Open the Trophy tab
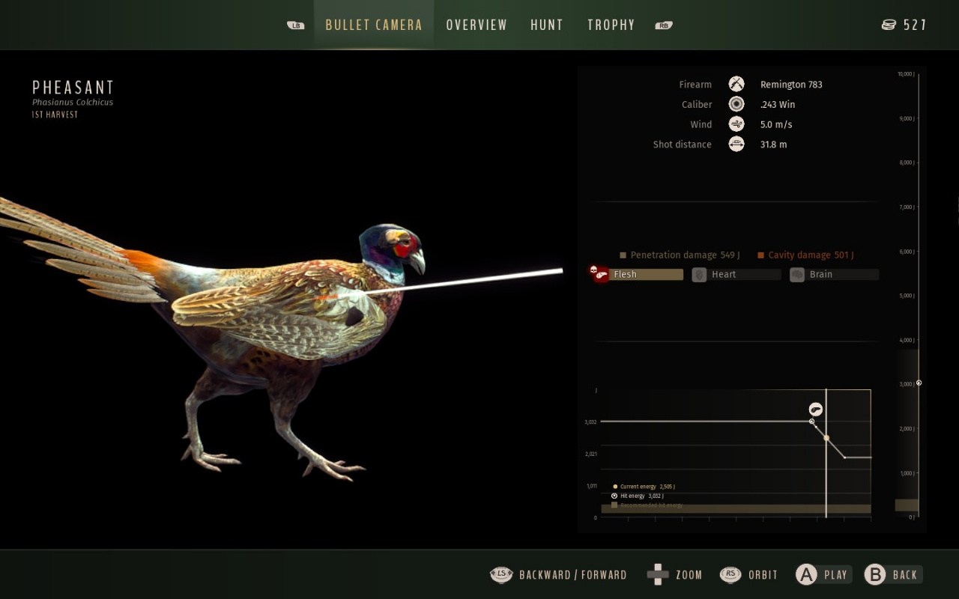Screen dimensions: 959x599 (611, 25)
